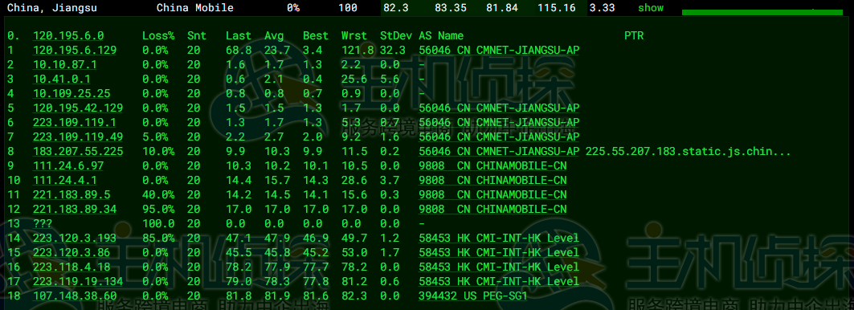Open AS link 394432 US PEG-SG1
Viewport: 854px width, 310px height.
tap(472, 296)
